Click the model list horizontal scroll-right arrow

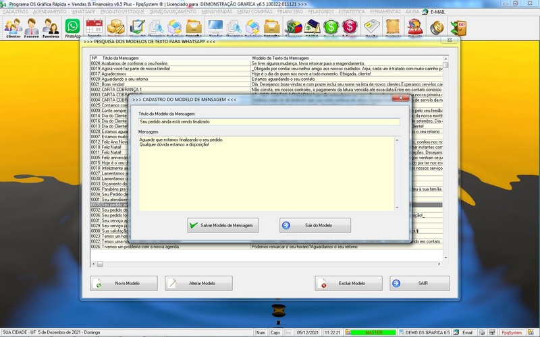pyautogui.click(x=439, y=264)
